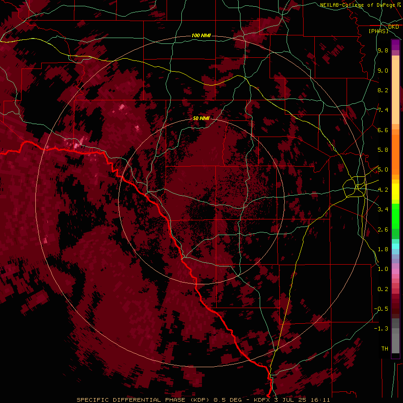Click the bright green segment of the color bar
Image resolution: width=403 pixels, height=403 pixels.
(395, 216)
